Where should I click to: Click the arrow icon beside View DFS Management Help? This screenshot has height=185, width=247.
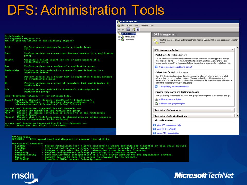coord(154,125)
